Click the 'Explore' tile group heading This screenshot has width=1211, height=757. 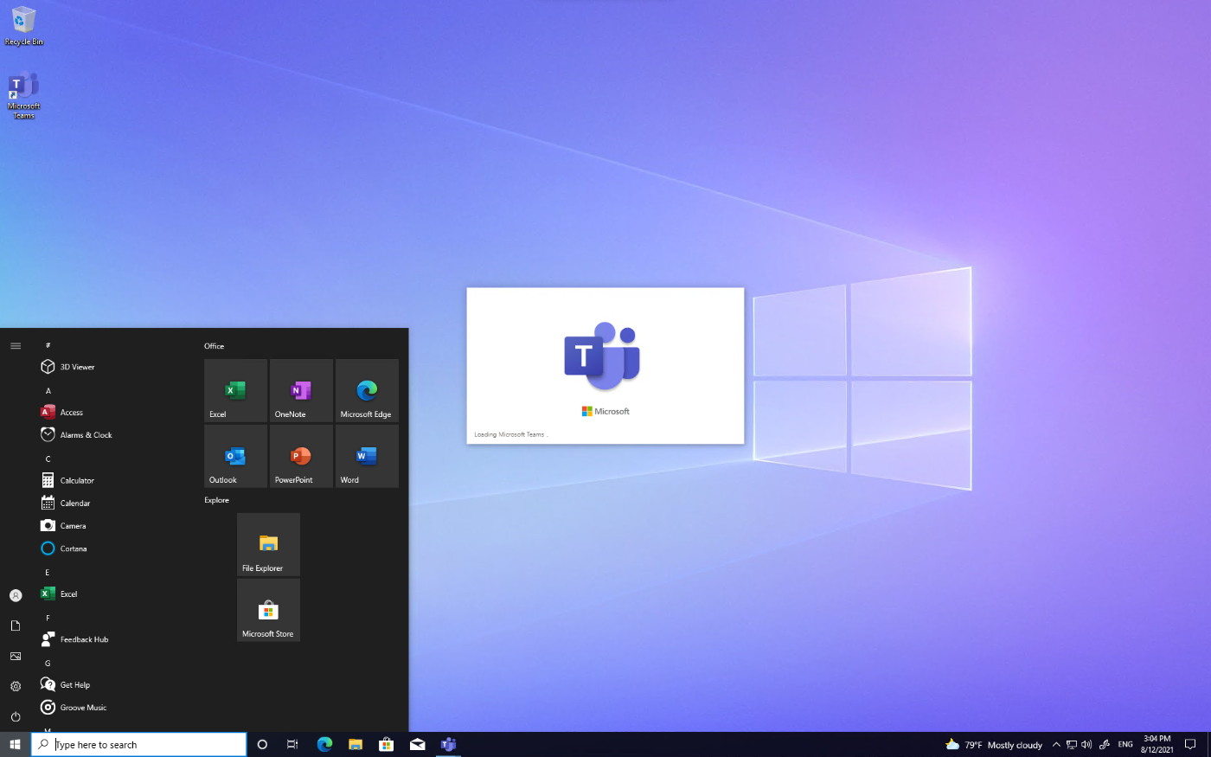[216, 500]
